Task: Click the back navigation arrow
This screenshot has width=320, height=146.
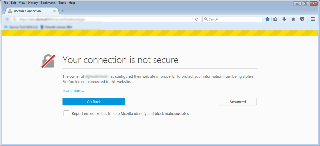Action: [7, 19]
